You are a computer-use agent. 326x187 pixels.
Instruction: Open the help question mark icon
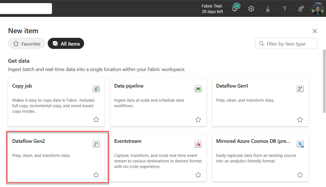[x=285, y=9]
